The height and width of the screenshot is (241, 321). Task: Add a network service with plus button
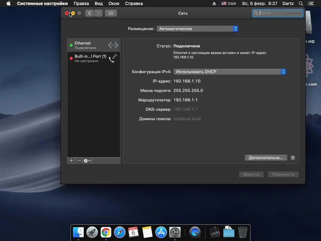coord(71,161)
